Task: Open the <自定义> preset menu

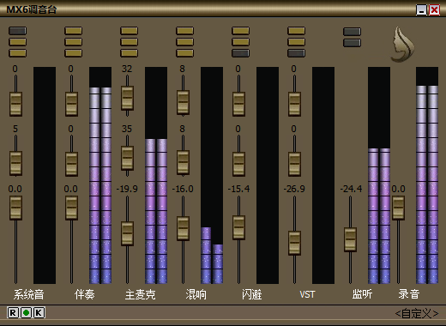Action: point(417,314)
